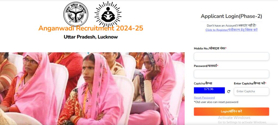Click the blue captcha image showing 17136
The width and height of the screenshot is (278, 125).
tap(209, 91)
